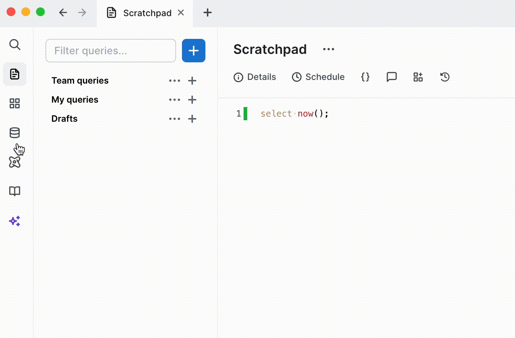Click the add to dashboard icon
The width and height of the screenshot is (515, 338).
coord(418,77)
